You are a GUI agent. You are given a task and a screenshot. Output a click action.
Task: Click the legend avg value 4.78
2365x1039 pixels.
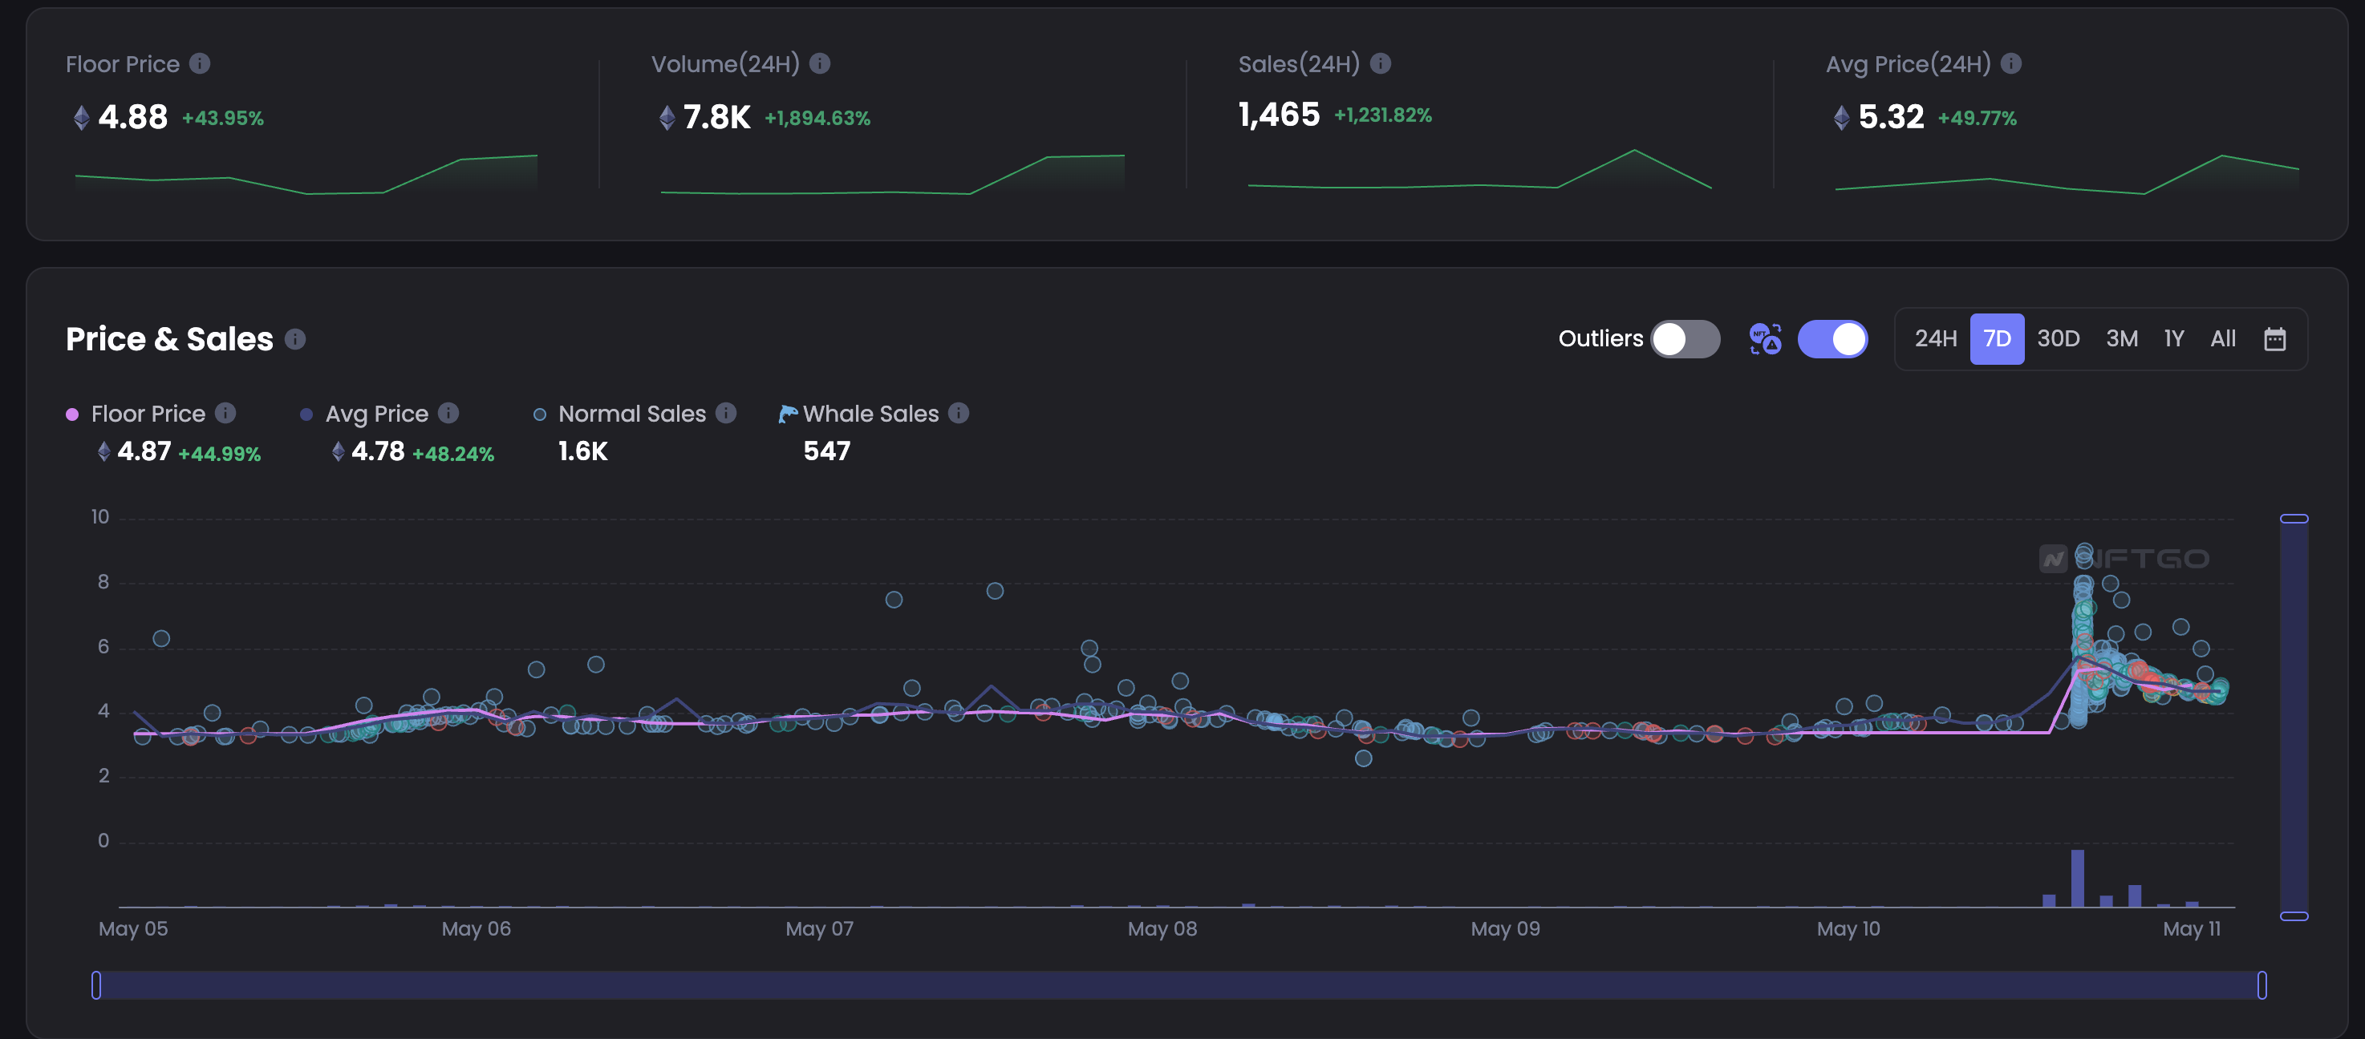pos(377,451)
